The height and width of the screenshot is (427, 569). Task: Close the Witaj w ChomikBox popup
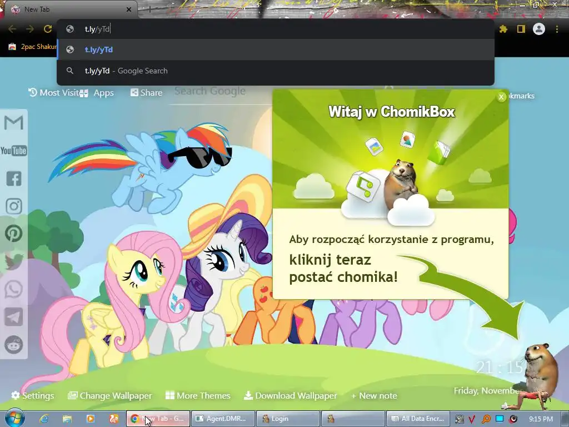coord(501,97)
